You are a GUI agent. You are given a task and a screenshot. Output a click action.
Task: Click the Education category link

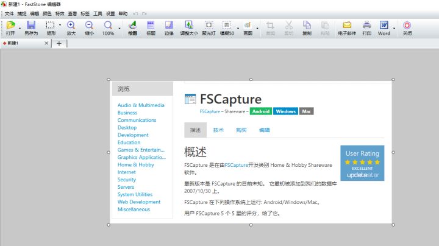pyautogui.click(x=129, y=142)
